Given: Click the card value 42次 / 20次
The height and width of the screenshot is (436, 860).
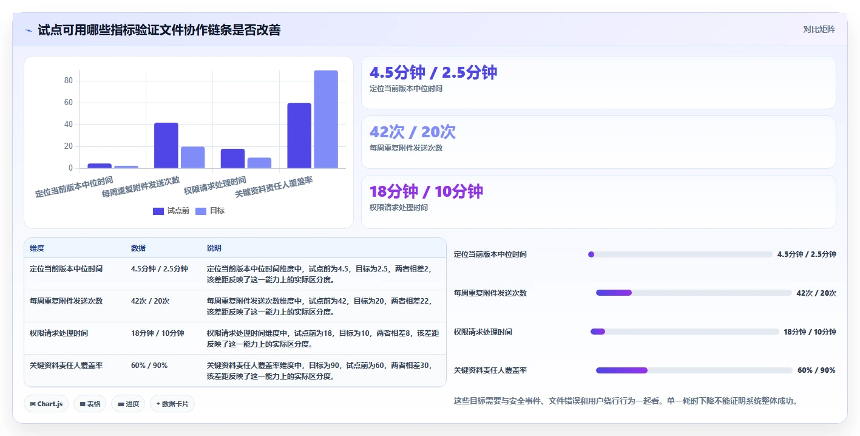Looking at the screenshot, I should [413, 132].
